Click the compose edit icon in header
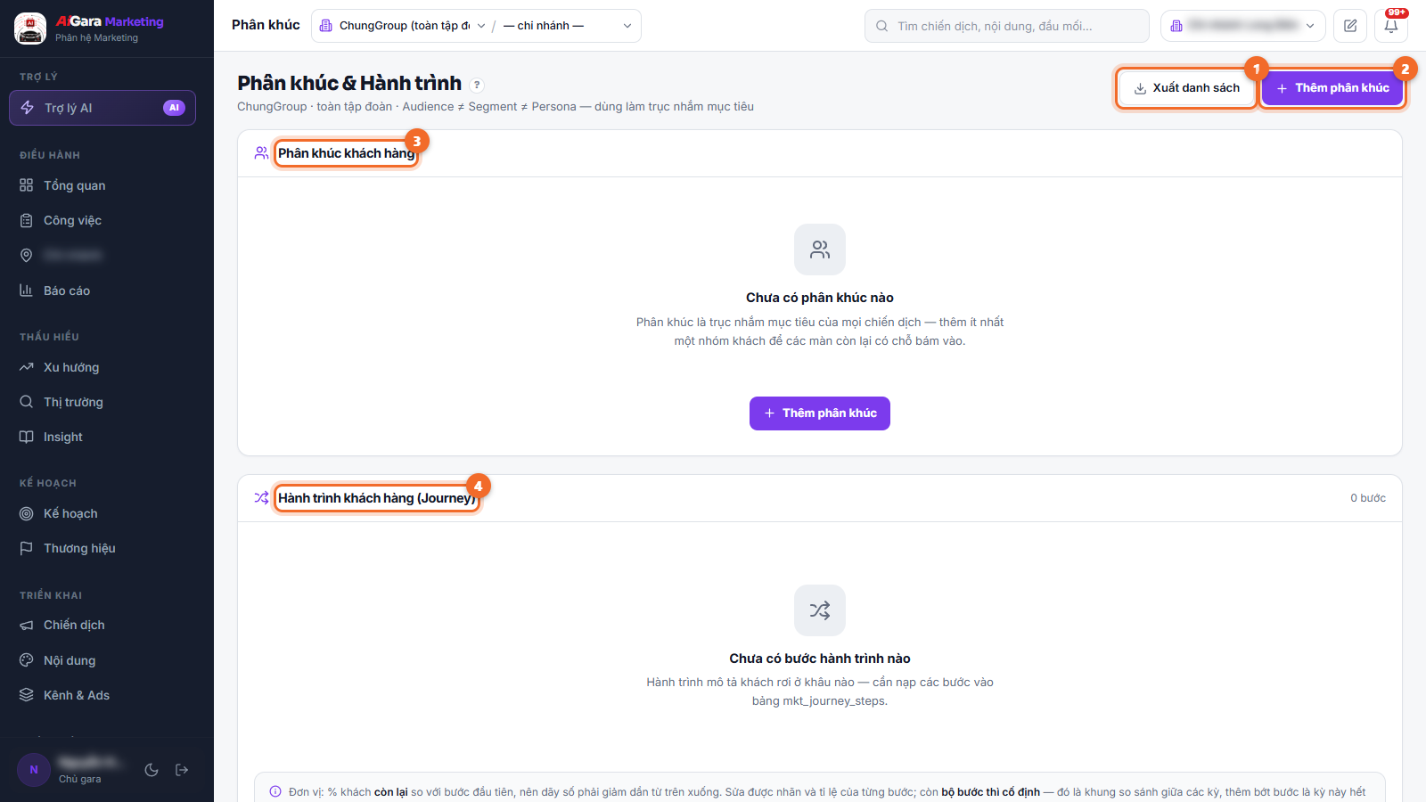The image size is (1426, 802). coord(1350,26)
